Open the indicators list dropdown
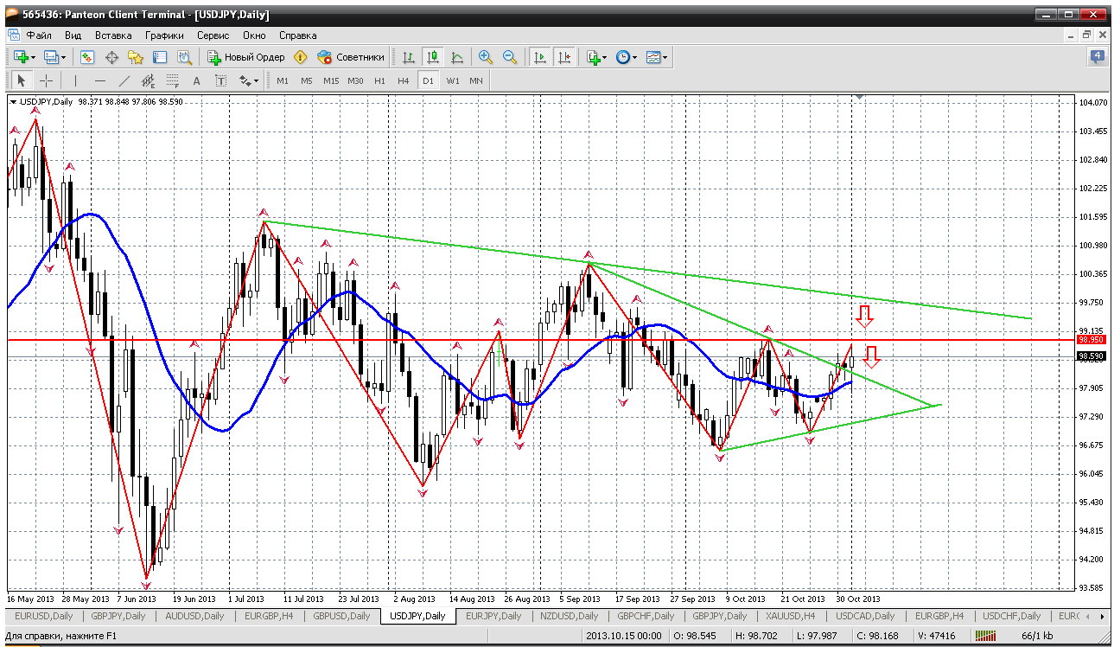1114x647 pixels. tap(596, 57)
